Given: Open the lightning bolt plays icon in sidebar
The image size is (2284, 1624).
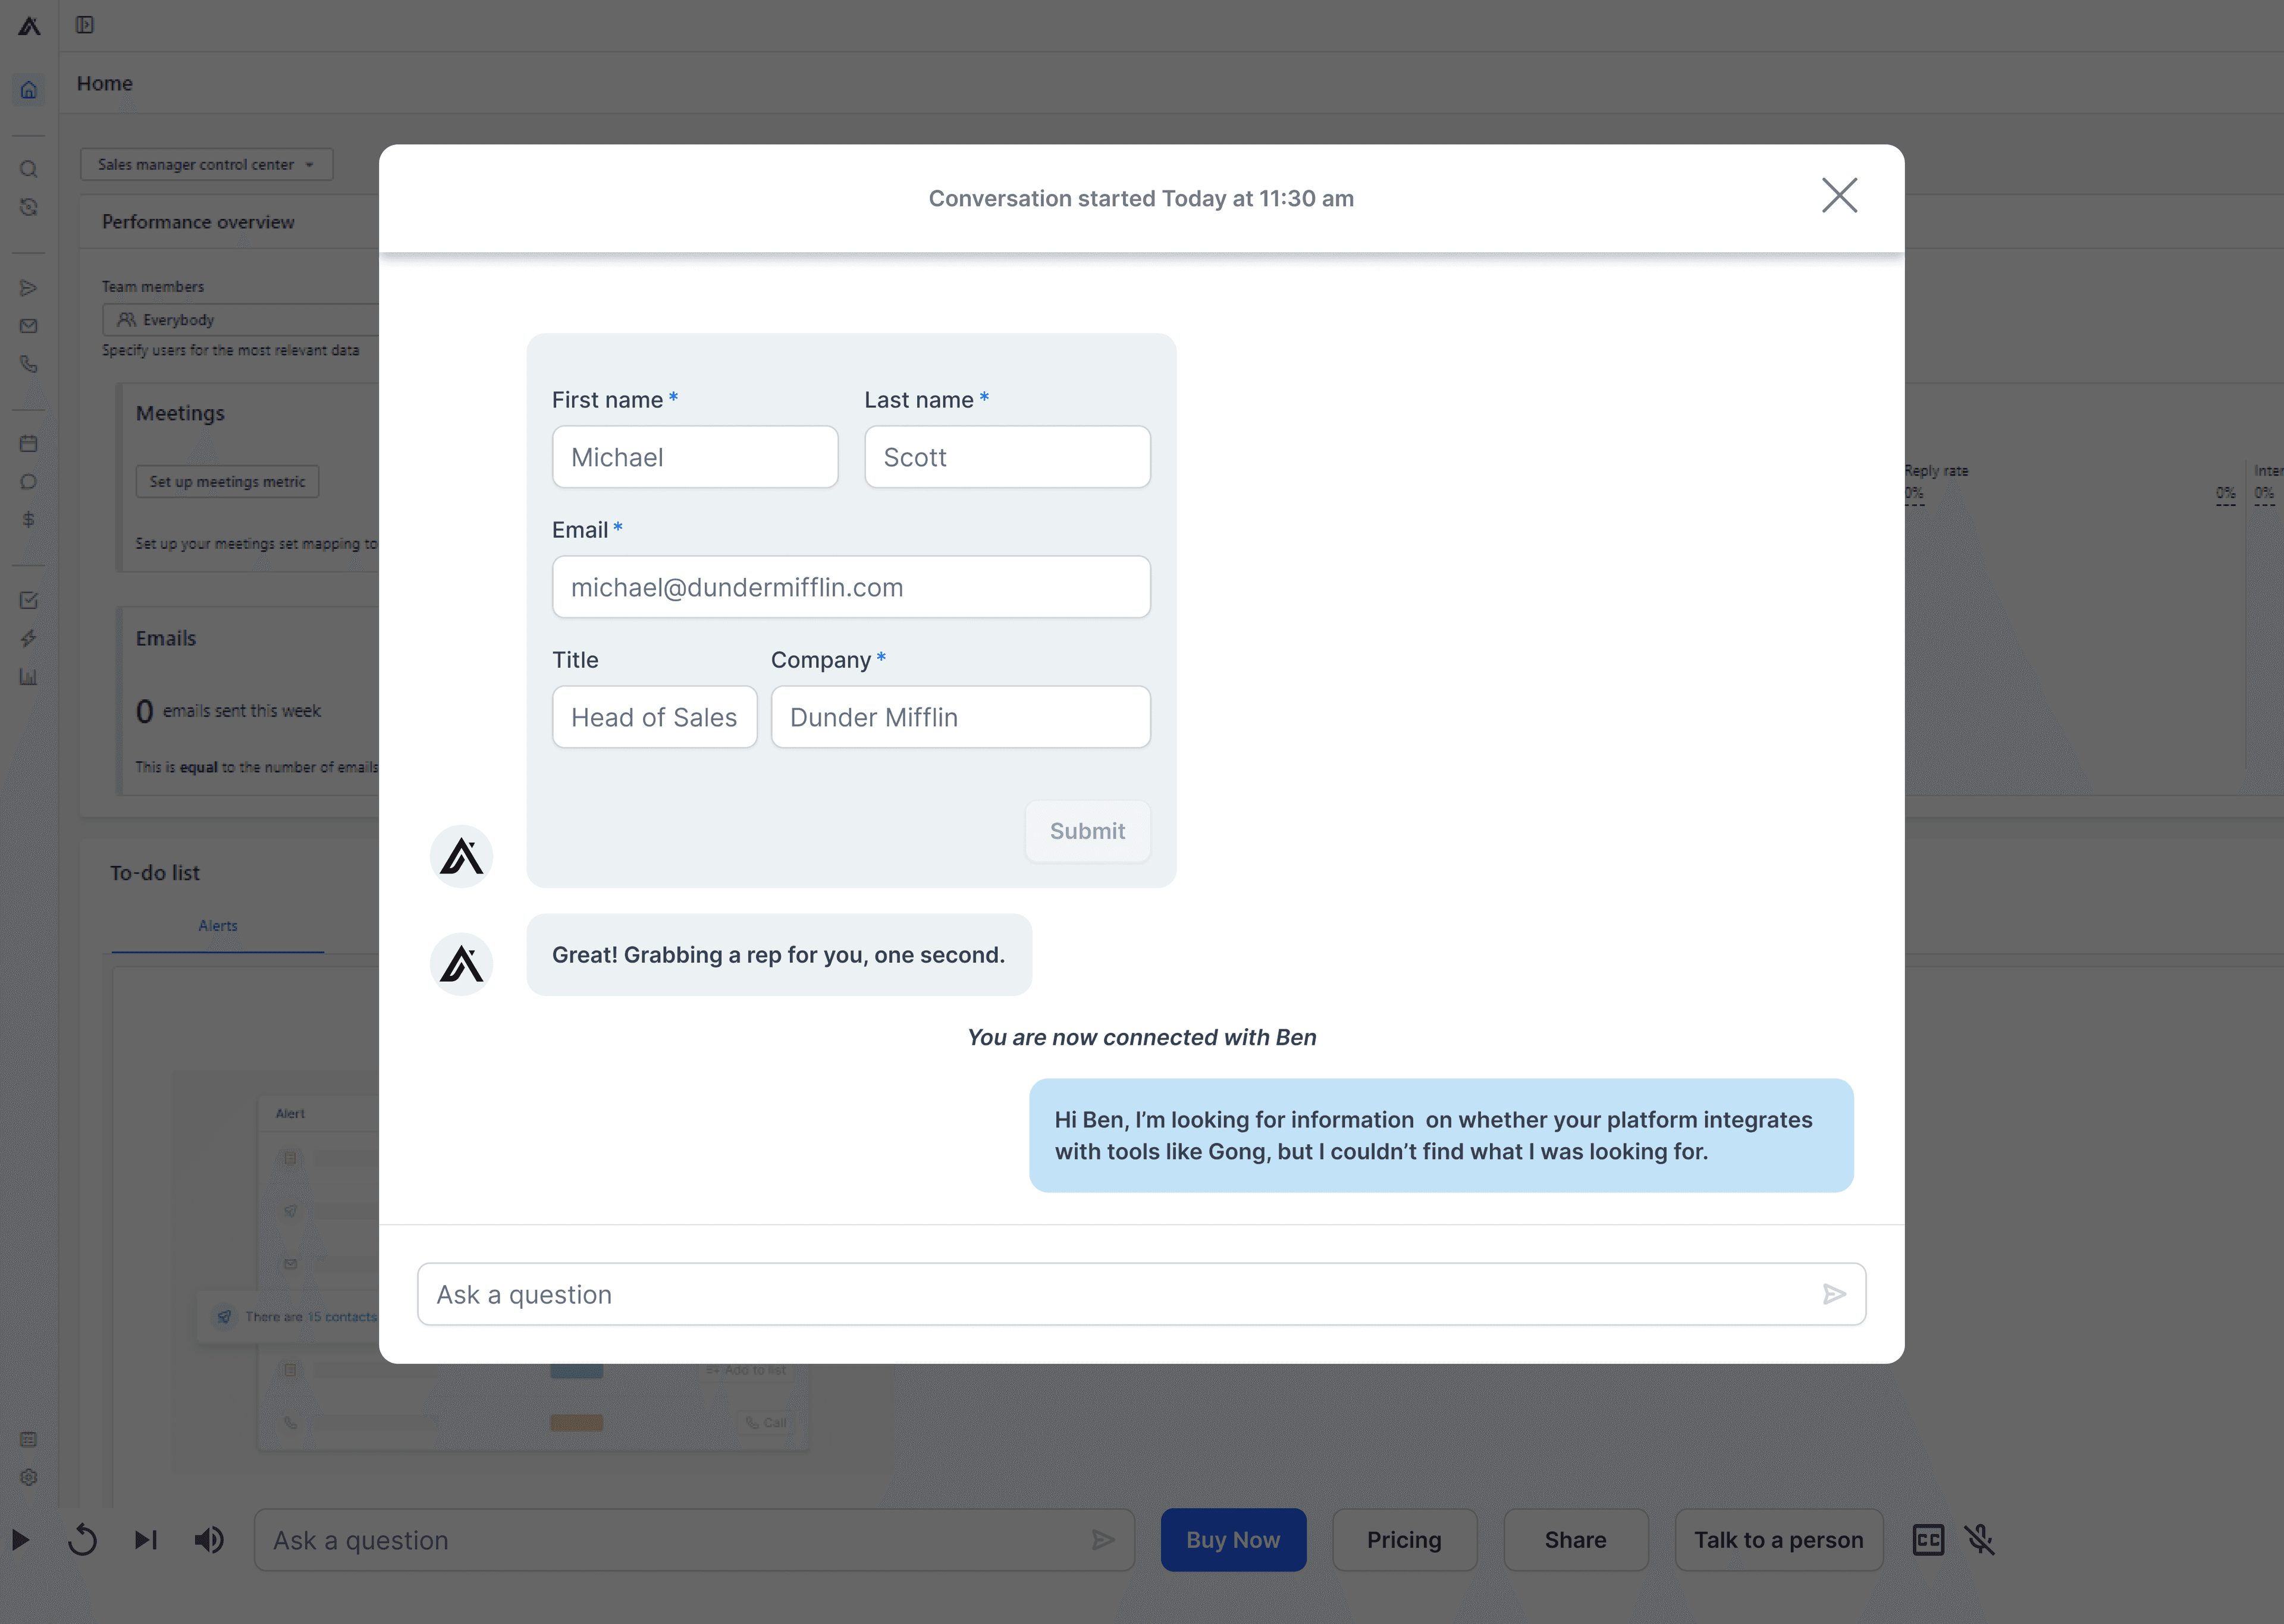Looking at the screenshot, I should click(x=29, y=638).
